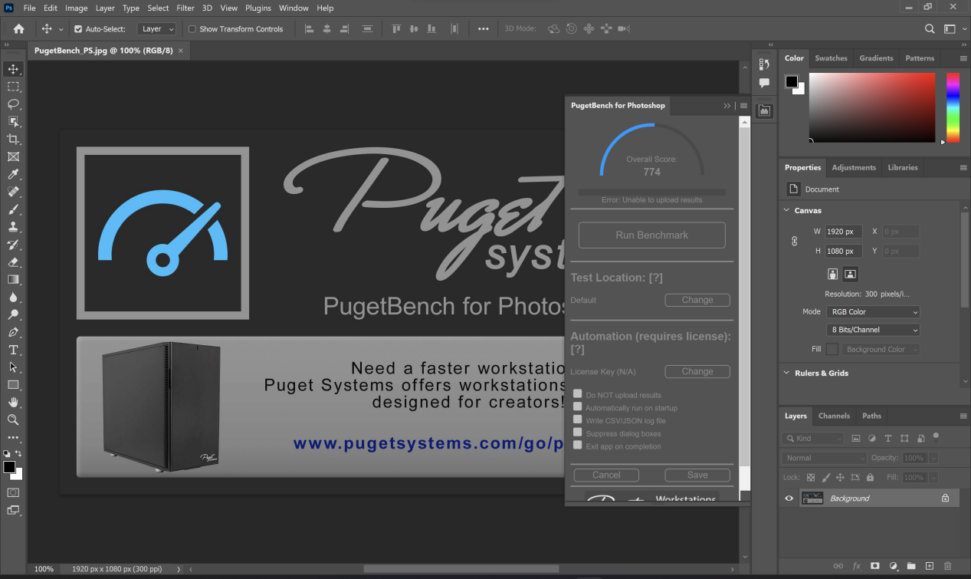Enable Show Transform Controls checkbox
The width and height of the screenshot is (971, 579).
pyautogui.click(x=192, y=29)
